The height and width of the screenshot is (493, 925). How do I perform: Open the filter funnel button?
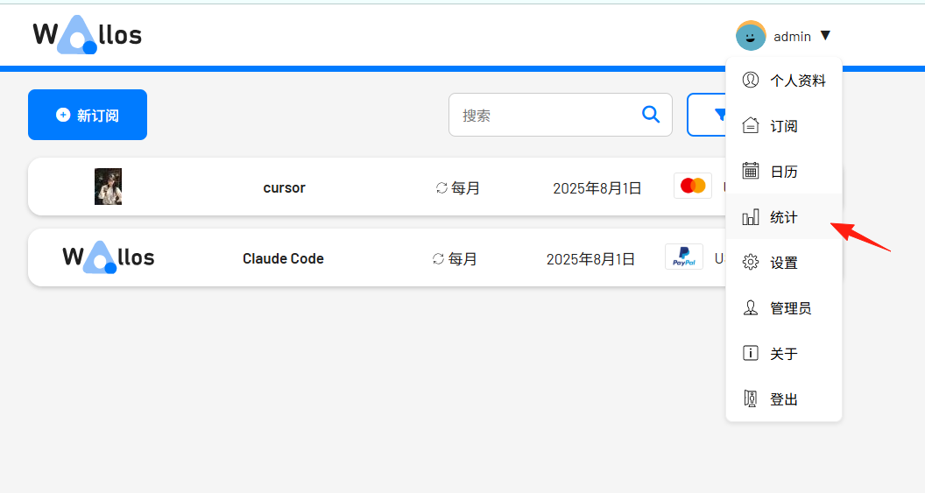[x=707, y=115]
